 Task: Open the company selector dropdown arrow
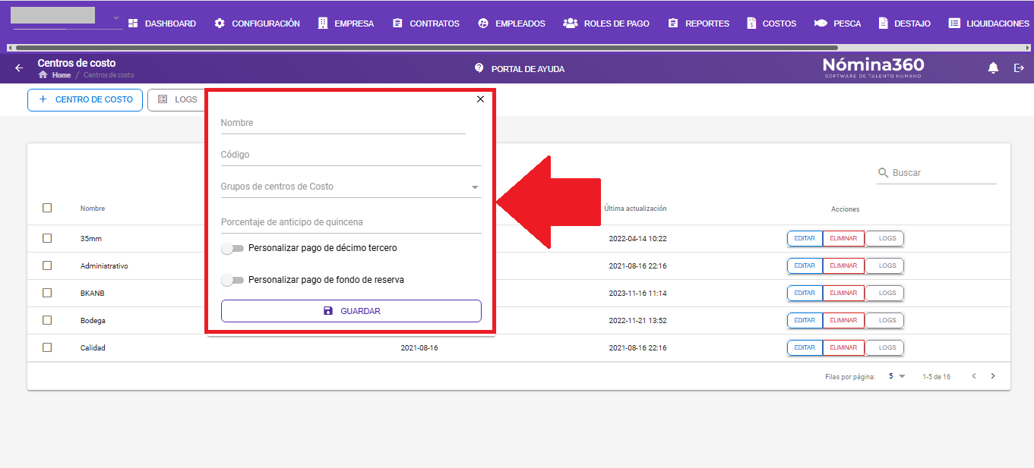[x=116, y=18]
